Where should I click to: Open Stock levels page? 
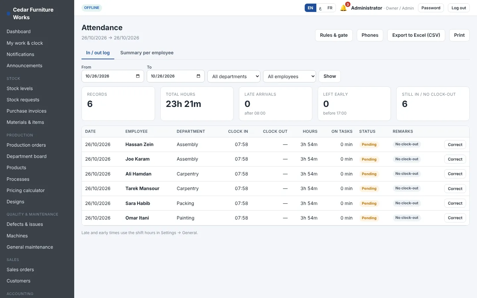37,88
